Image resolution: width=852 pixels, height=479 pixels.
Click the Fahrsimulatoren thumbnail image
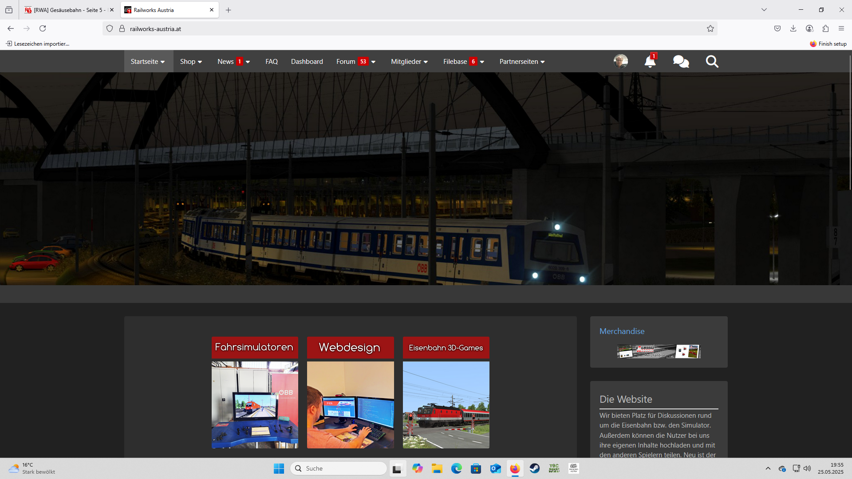pos(255,404)
